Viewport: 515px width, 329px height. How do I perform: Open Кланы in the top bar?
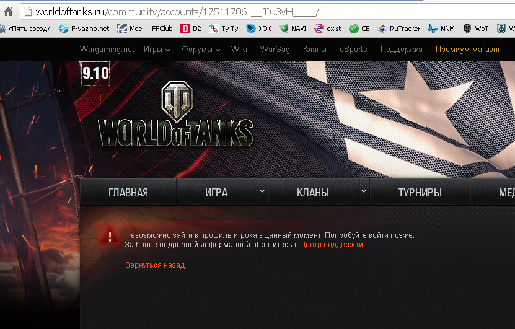tap(315, 49)
